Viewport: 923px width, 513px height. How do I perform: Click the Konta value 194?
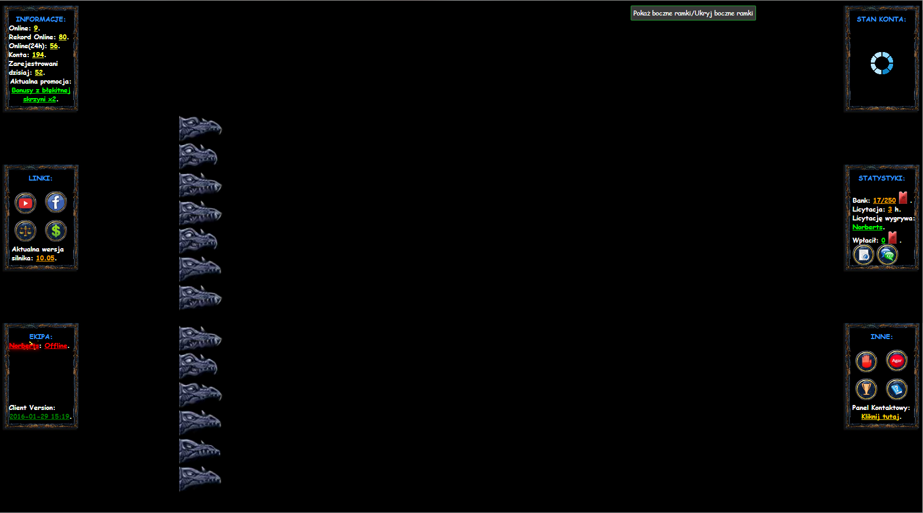click(x=38, y=55)
